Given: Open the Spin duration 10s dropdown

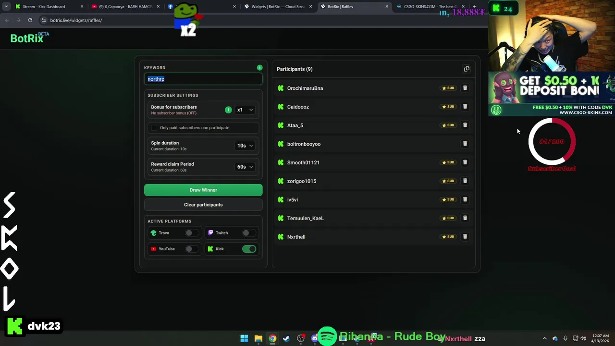Looking at the screenshot, I should [245, 146].
